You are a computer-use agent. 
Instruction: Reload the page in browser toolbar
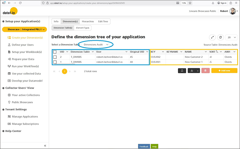[20, 3]
